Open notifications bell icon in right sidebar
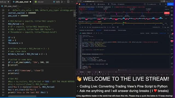Image resolution: width=175 pixels, height=98 pixels. tap(172, 49)
